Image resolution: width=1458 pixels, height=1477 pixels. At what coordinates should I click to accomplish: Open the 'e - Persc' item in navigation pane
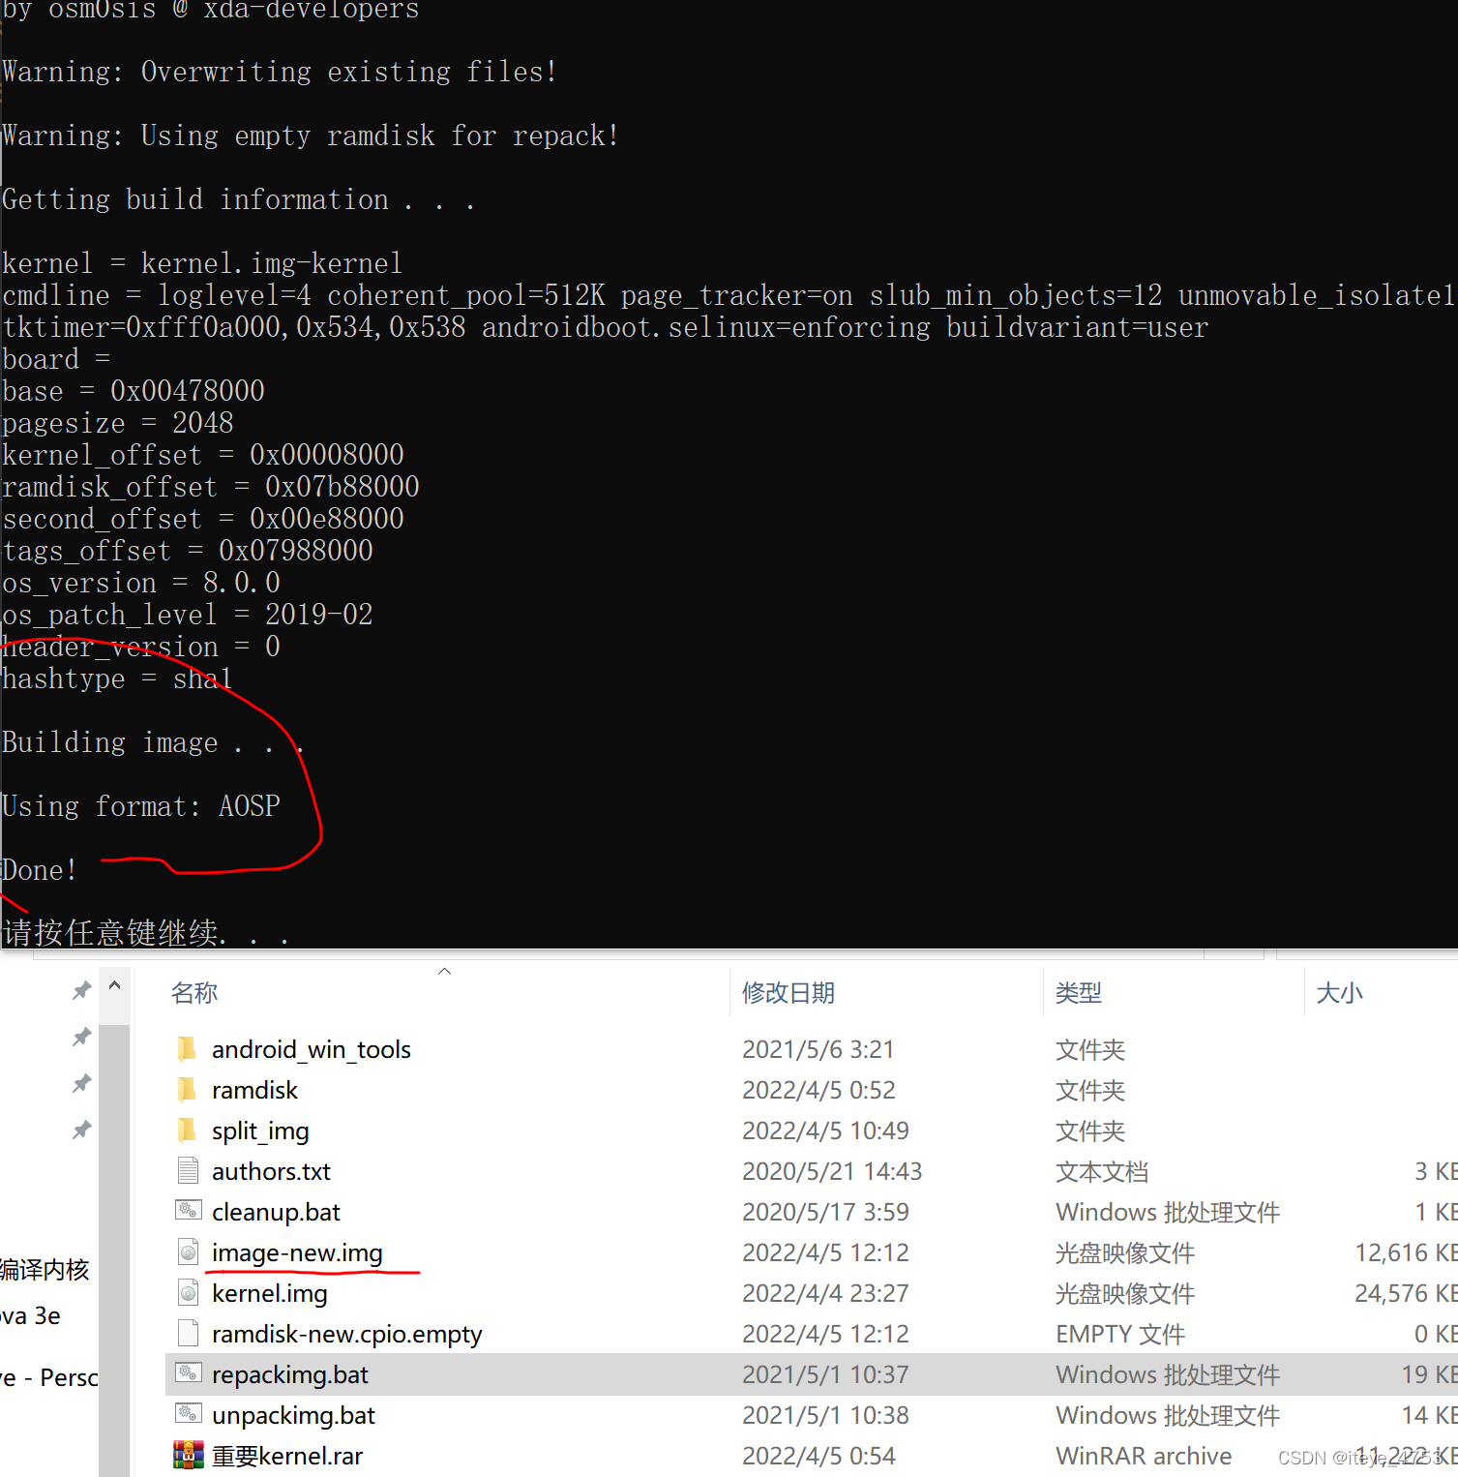pyautogui.click(x=48, y=1377)
